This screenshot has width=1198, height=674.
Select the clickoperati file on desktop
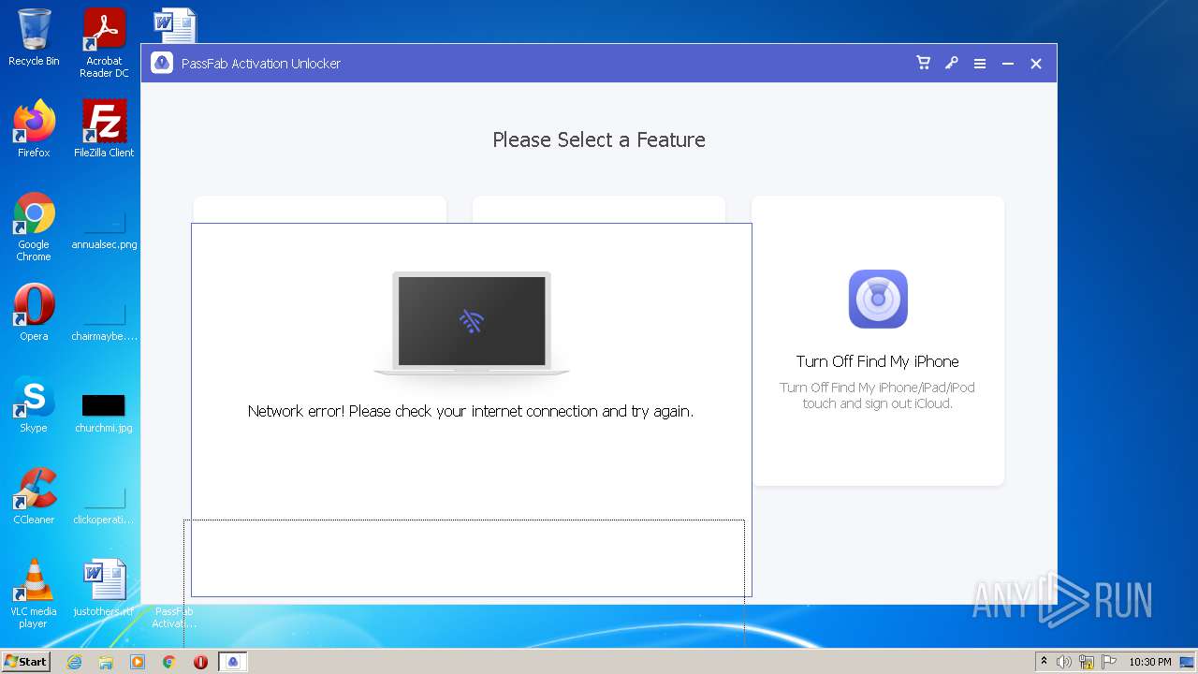(x=104, y=506)
